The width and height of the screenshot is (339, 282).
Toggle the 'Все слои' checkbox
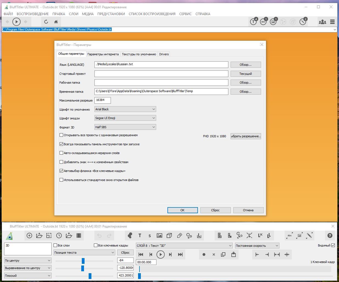click(x=55, y=245)
